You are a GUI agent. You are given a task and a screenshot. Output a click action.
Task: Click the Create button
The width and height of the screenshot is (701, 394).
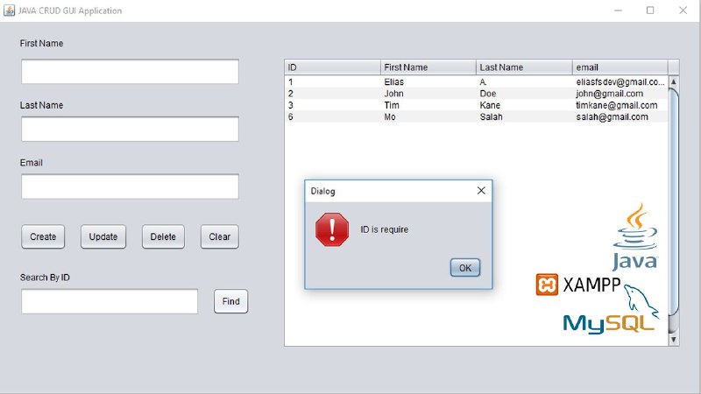43,236
